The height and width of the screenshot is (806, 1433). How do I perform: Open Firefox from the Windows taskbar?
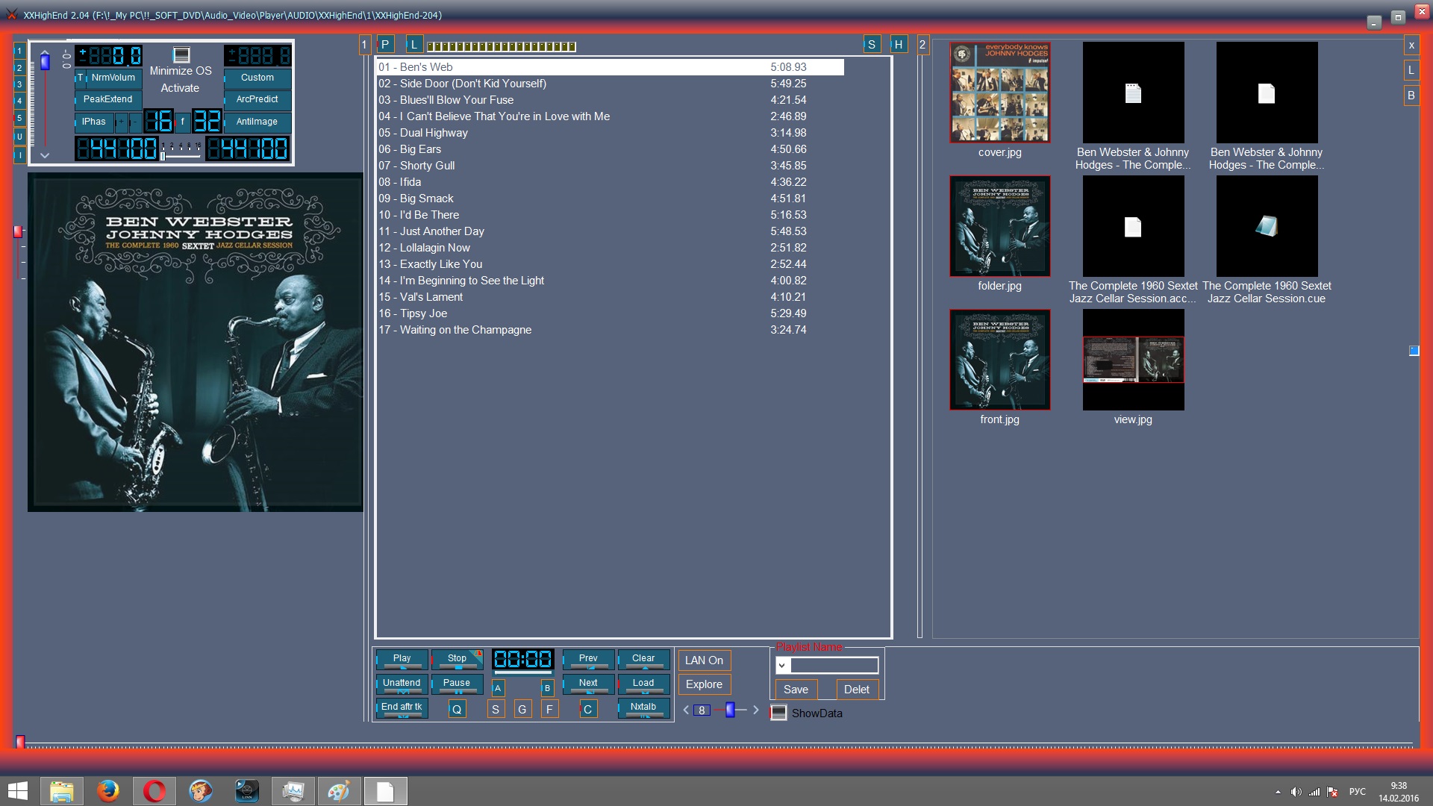(107, 791)
